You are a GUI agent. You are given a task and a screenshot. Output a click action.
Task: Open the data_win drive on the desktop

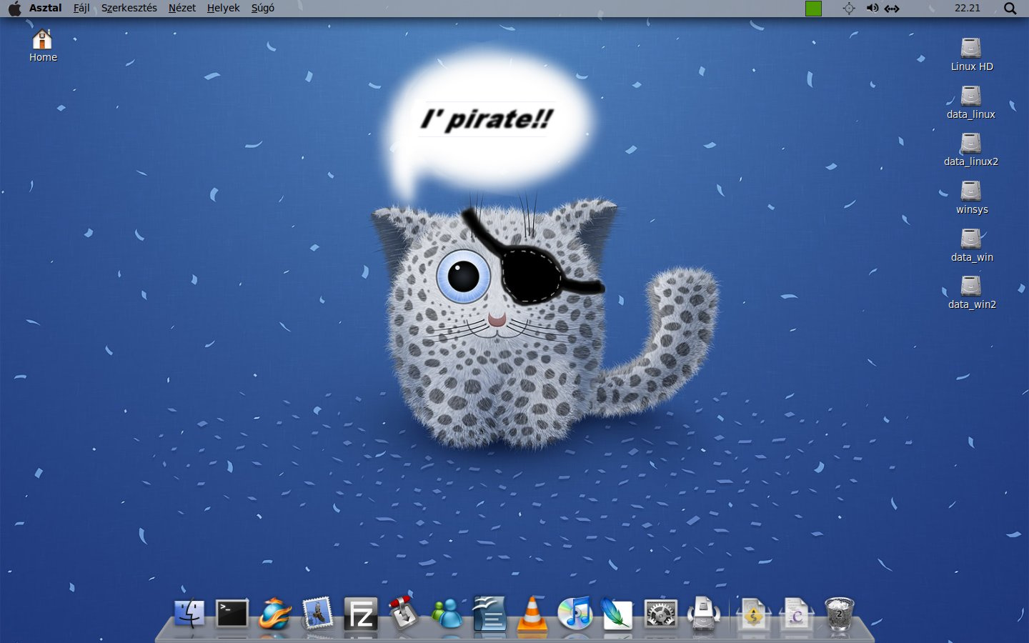click(971, 246)
